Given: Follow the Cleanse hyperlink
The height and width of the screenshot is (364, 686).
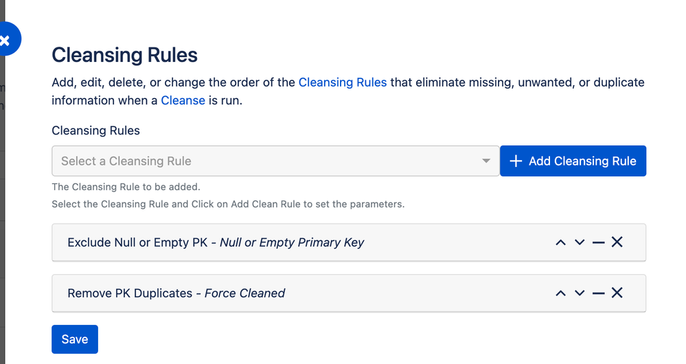Looking at the screenshot, I should tap(183, 100).
